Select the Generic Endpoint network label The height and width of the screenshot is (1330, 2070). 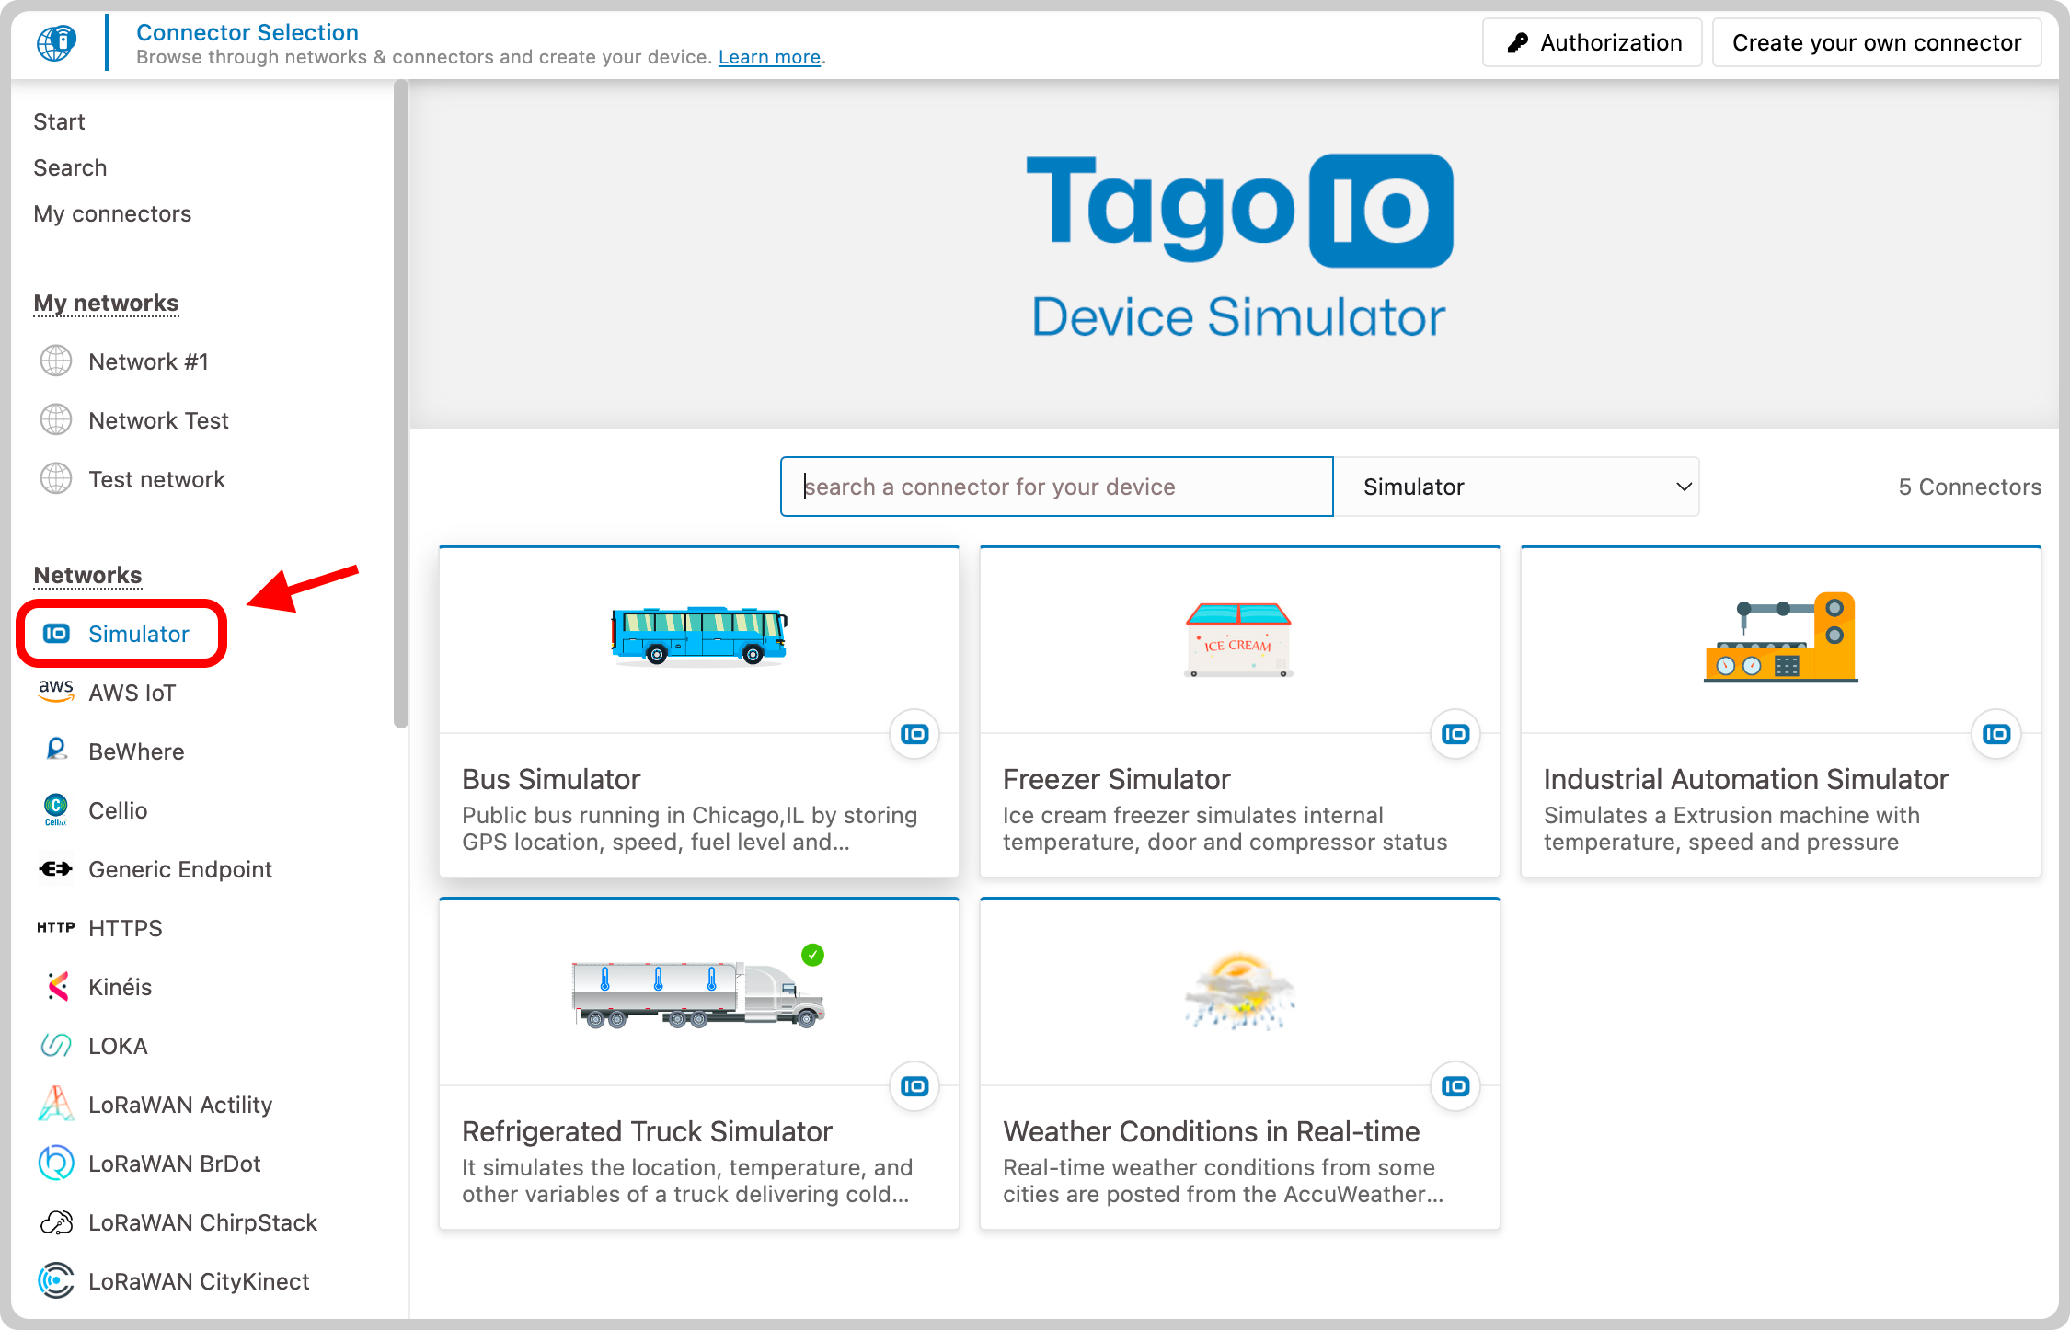point(180,869)
